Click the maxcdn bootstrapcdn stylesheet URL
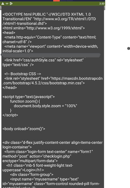 tap(52, 81)
